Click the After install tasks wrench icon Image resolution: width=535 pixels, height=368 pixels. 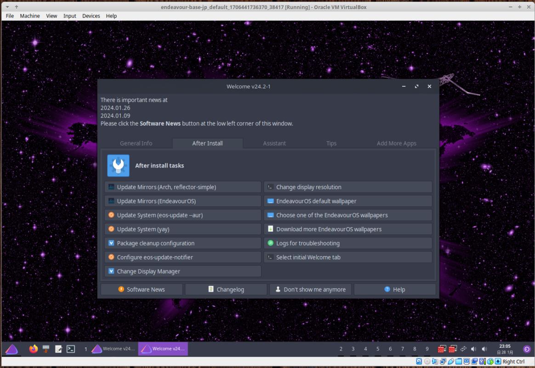pos(118,166)
